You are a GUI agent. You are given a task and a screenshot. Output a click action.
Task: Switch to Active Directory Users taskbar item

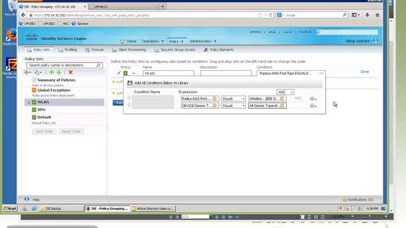[153, 208]
